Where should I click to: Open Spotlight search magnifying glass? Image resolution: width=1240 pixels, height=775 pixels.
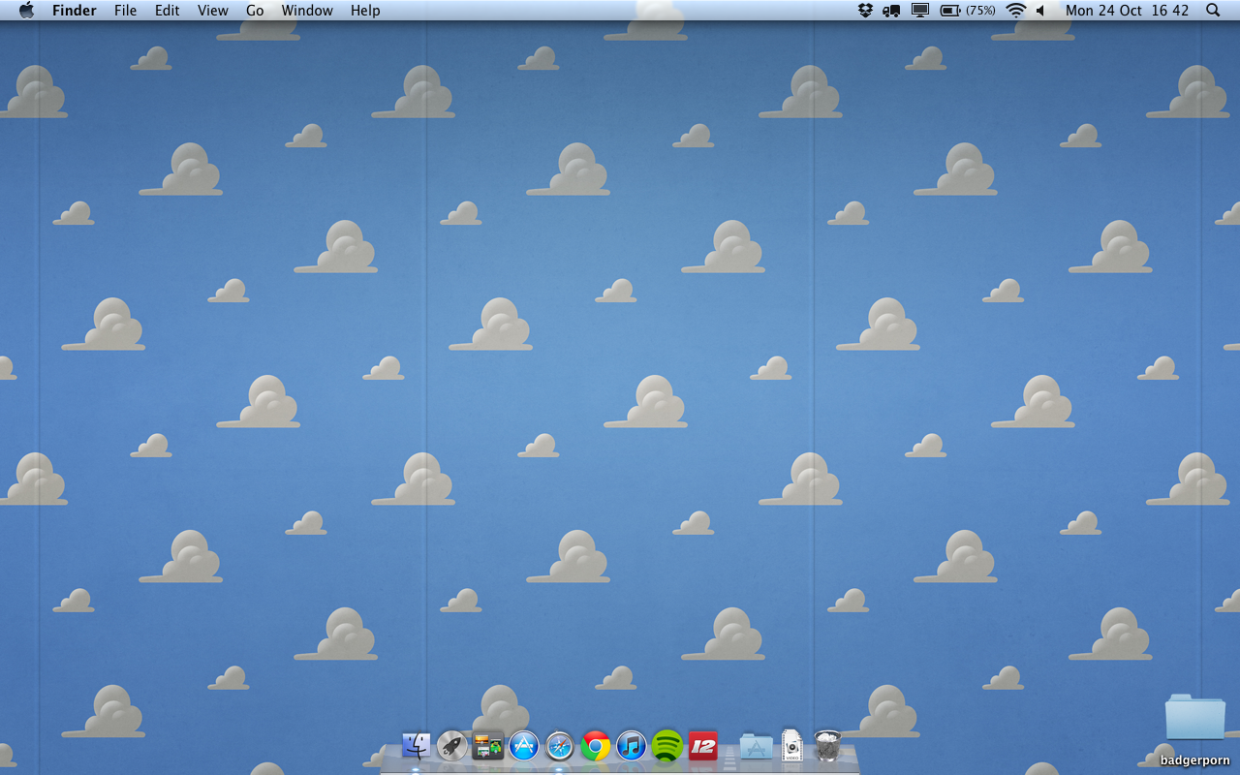point(1213,11)
